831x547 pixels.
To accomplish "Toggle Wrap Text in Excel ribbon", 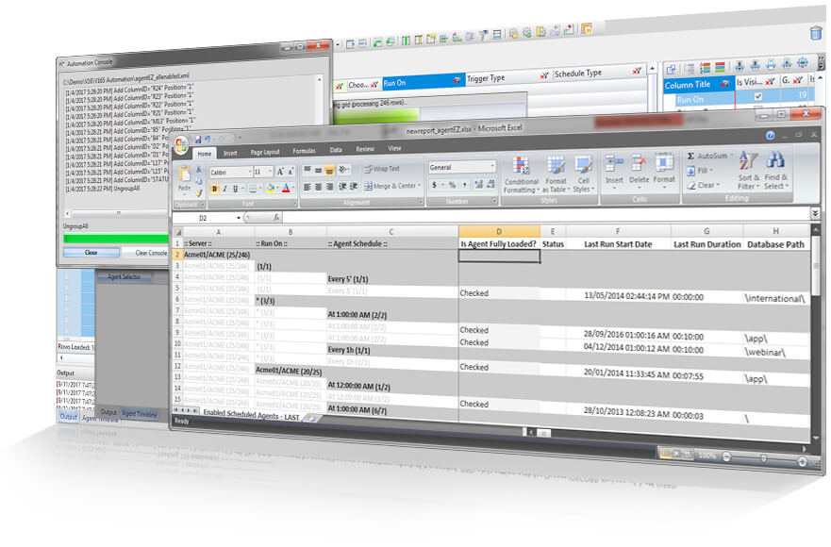I will pos(383,169).
